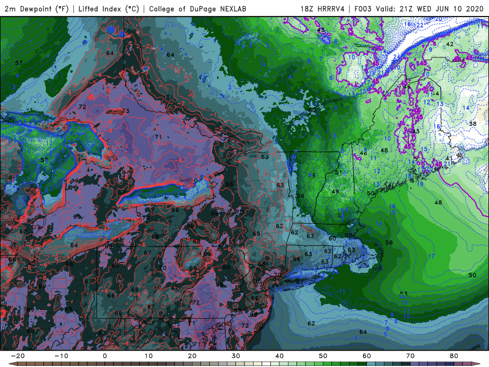This screenshot has height=367, width=489.
Task: Click the dewpoint value 57 on the map
Action: click(19, 63)
